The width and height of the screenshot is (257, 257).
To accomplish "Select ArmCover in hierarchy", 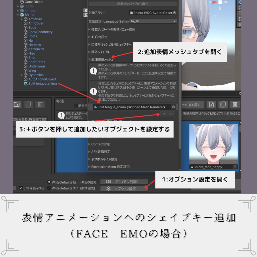I will click(x=36, y=23).
